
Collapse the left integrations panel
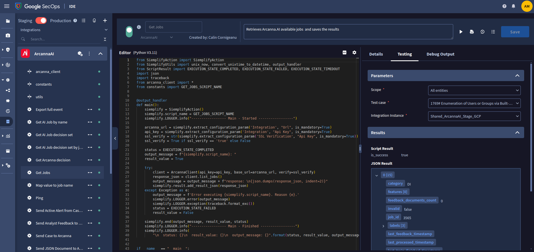(115, 138)
